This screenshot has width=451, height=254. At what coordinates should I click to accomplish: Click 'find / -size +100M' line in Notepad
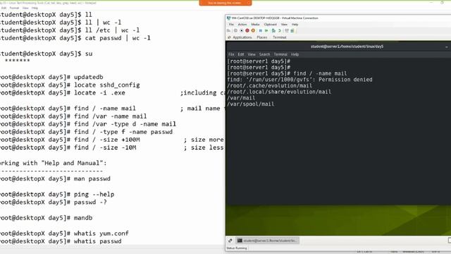tap(106, 140)
